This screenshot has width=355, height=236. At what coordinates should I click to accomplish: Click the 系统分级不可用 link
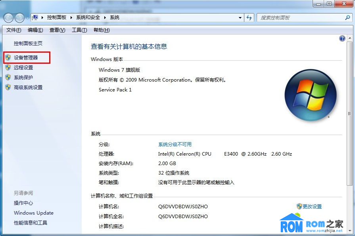(175, 145)
